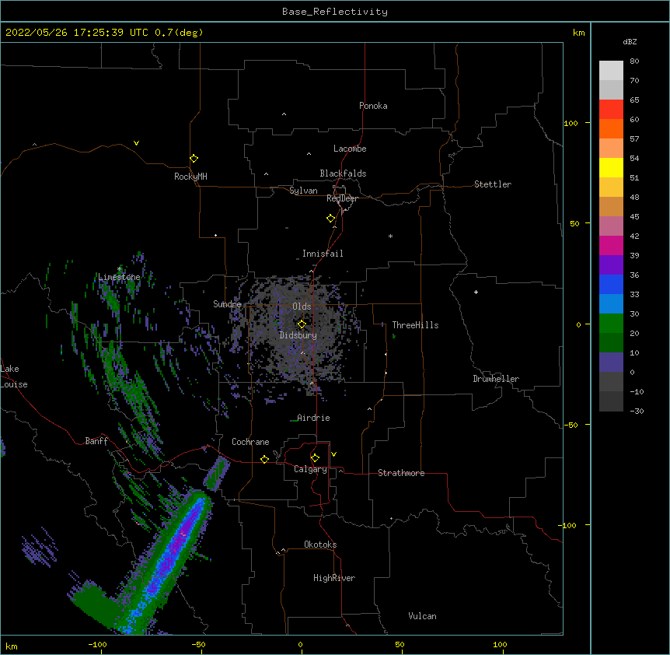Click the yellow diamond marker above RockyMH
Viewport: 670px width, 655px height.
(x=194, y=159)
